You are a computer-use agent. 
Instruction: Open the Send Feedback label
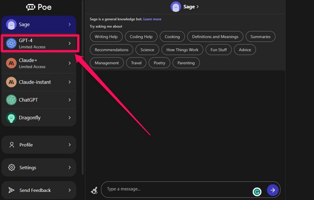(x=35, y=190)
